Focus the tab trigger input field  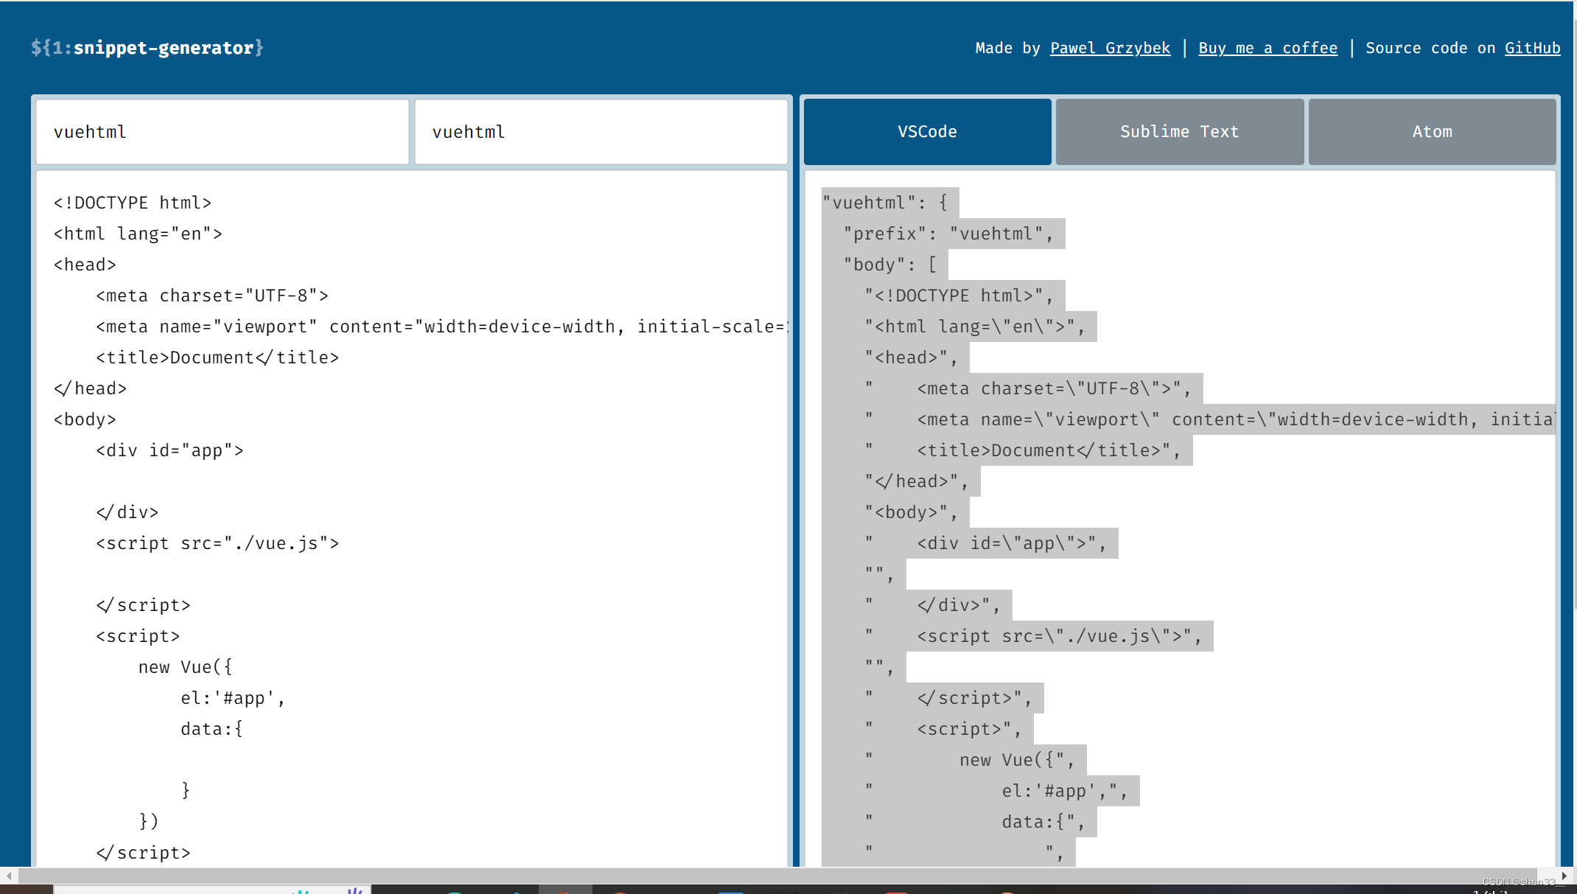601,132
